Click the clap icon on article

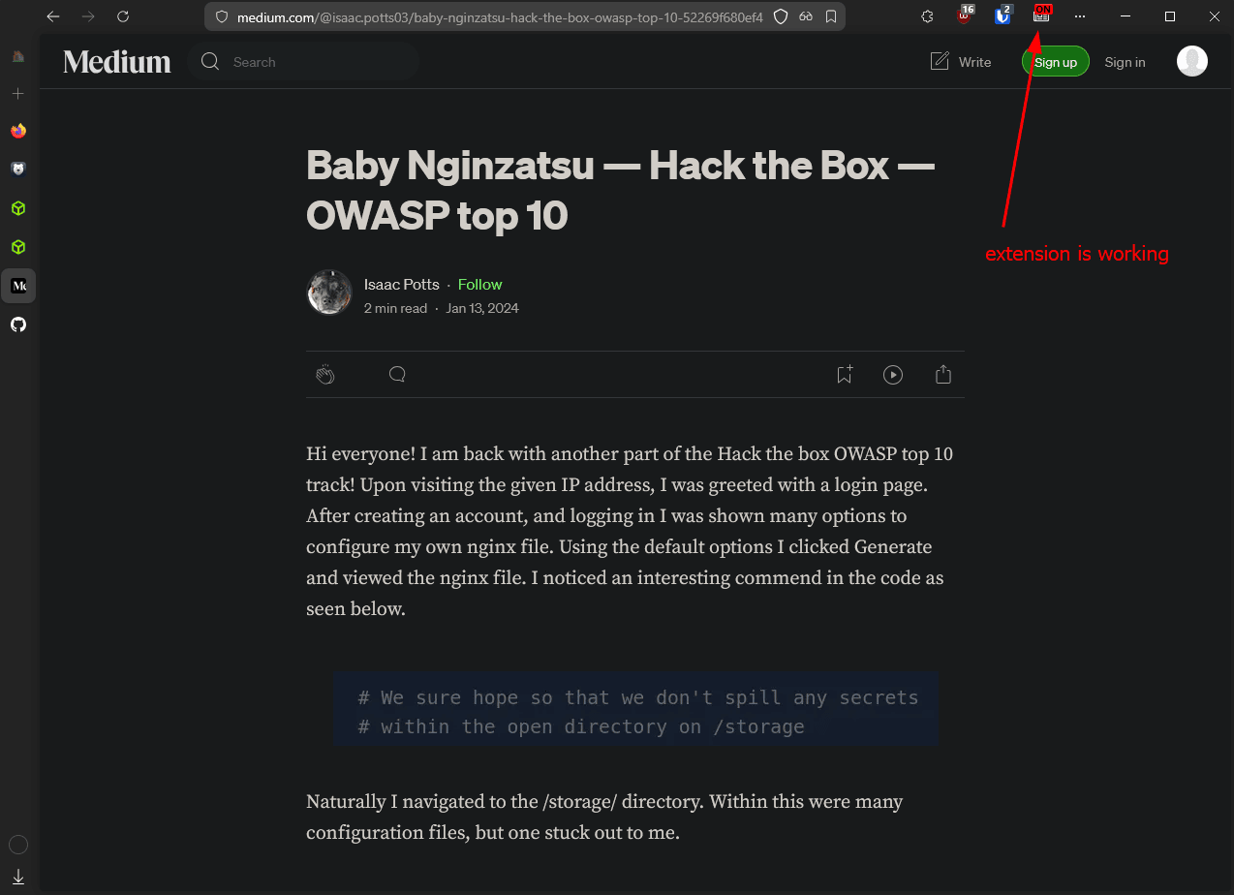[x=325, y=375]
